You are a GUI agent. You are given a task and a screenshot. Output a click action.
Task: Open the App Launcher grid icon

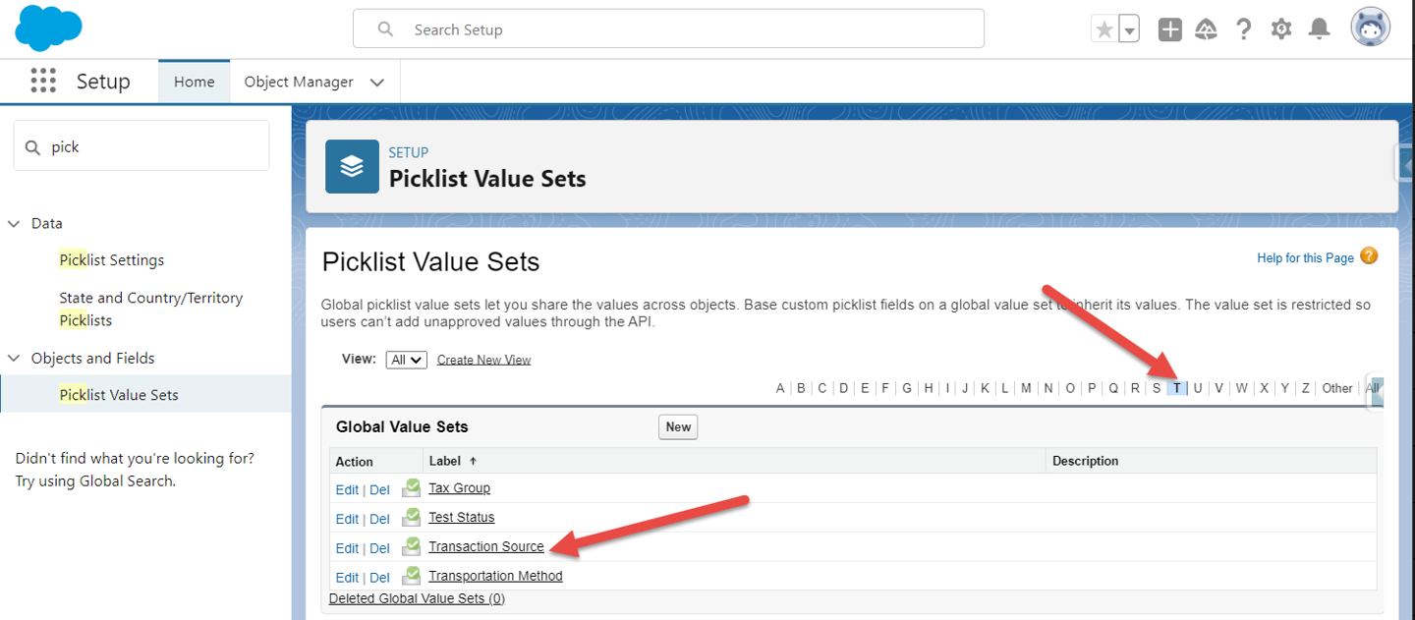(x=42, y=81)
